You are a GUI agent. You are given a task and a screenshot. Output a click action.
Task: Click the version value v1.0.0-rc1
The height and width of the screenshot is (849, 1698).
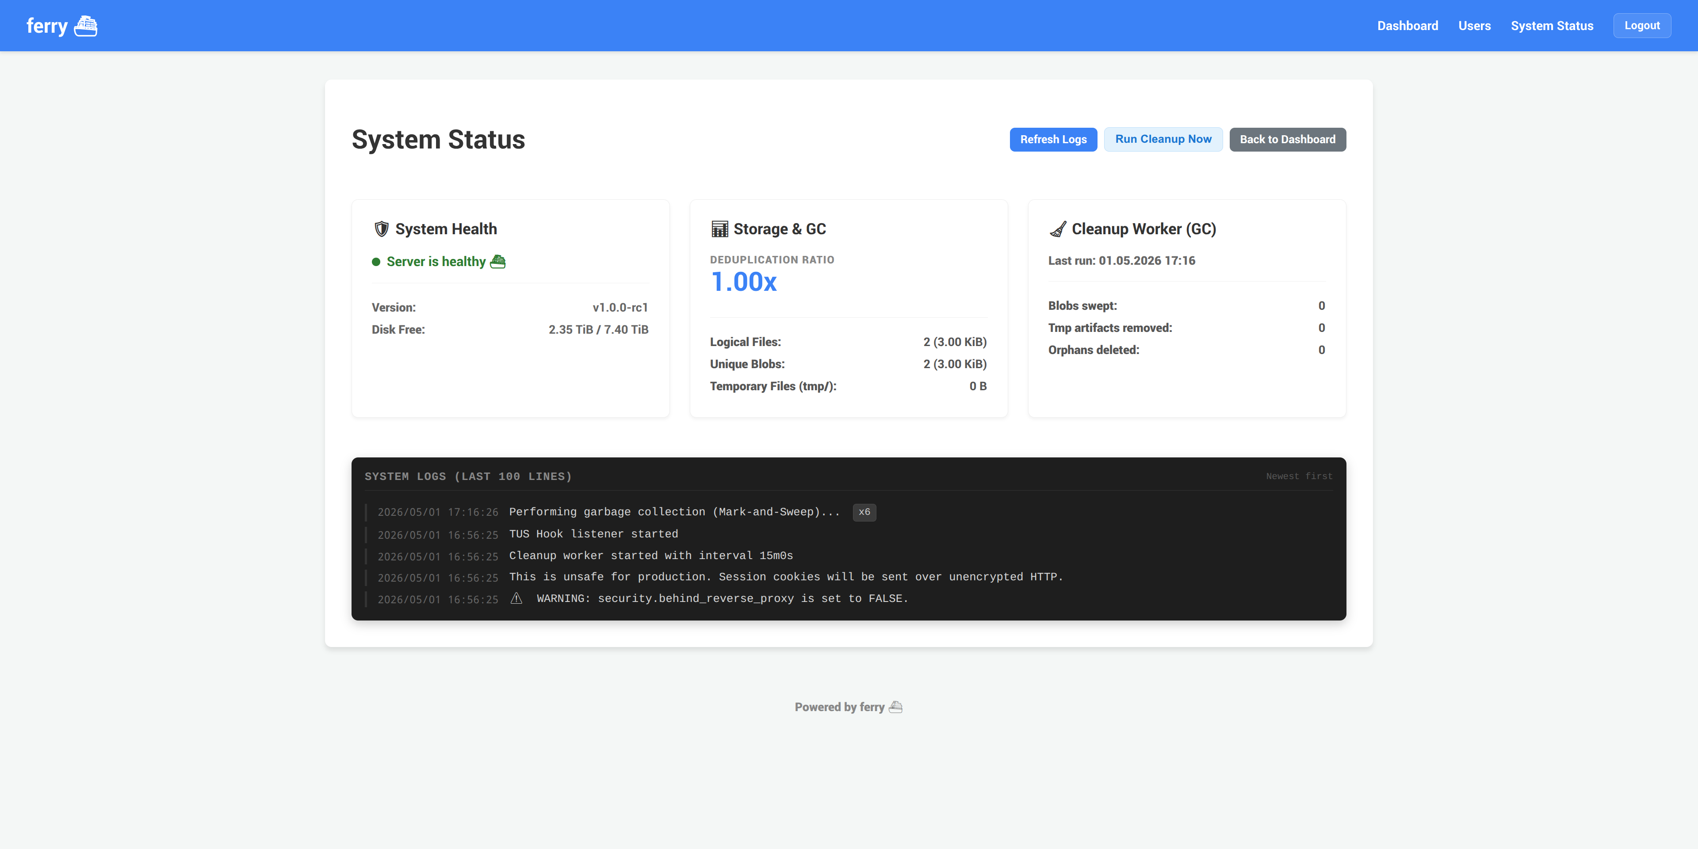point(620,308)
